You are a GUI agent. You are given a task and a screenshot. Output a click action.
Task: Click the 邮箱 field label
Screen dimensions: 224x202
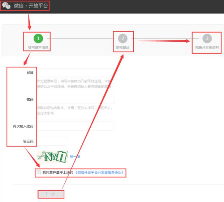30,73
